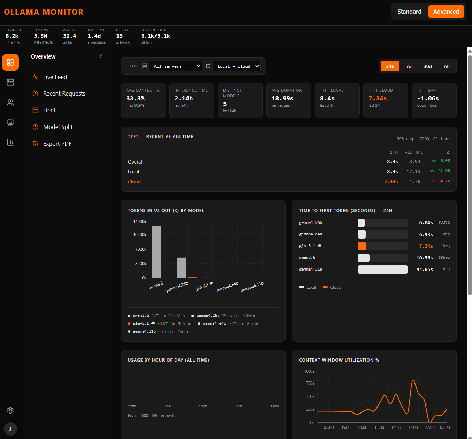Click the TOKENS 3.5M header stat
Viewport: 472px width, 439px height.
(x=44, y=36)
